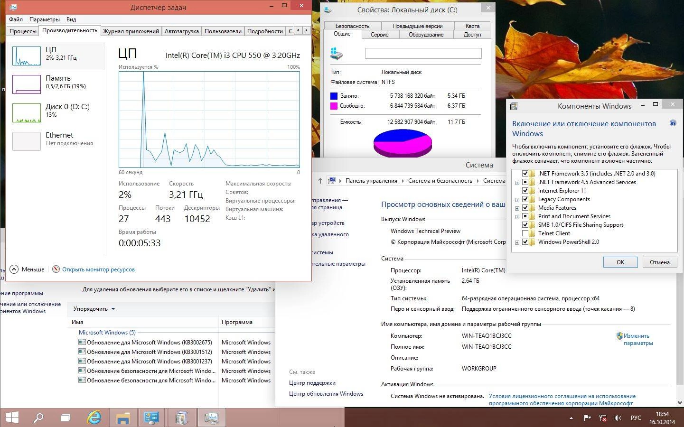684x427 pixels.
Task: Click the up arrow in Система address bar
Action: pyautogui.click(x=320, y=181)
